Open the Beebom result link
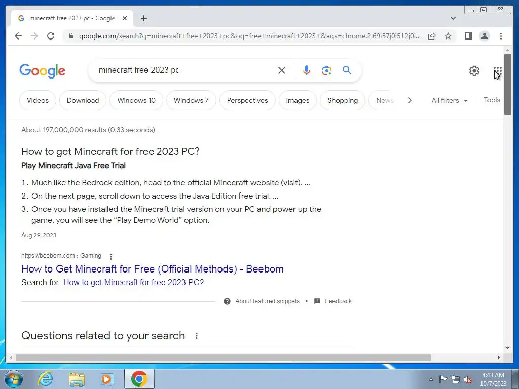Viewport: 519px width, 389px height. point(152,269)
